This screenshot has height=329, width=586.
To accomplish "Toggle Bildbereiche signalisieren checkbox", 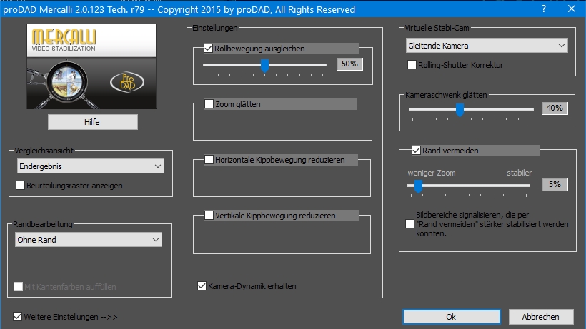I will point(410,224).
